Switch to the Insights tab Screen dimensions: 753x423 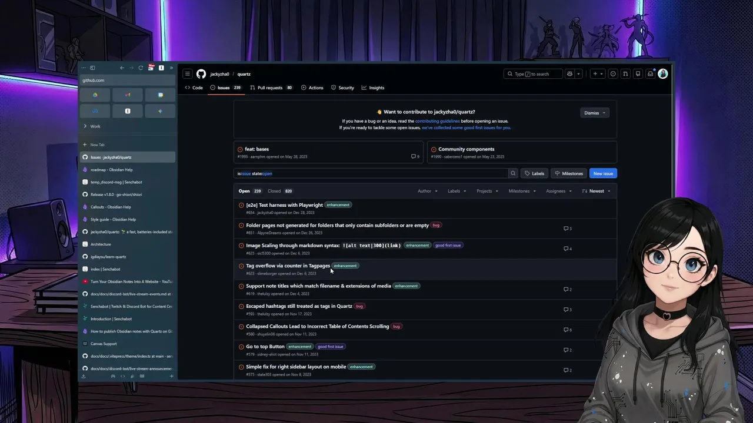(x=372, y=88)
